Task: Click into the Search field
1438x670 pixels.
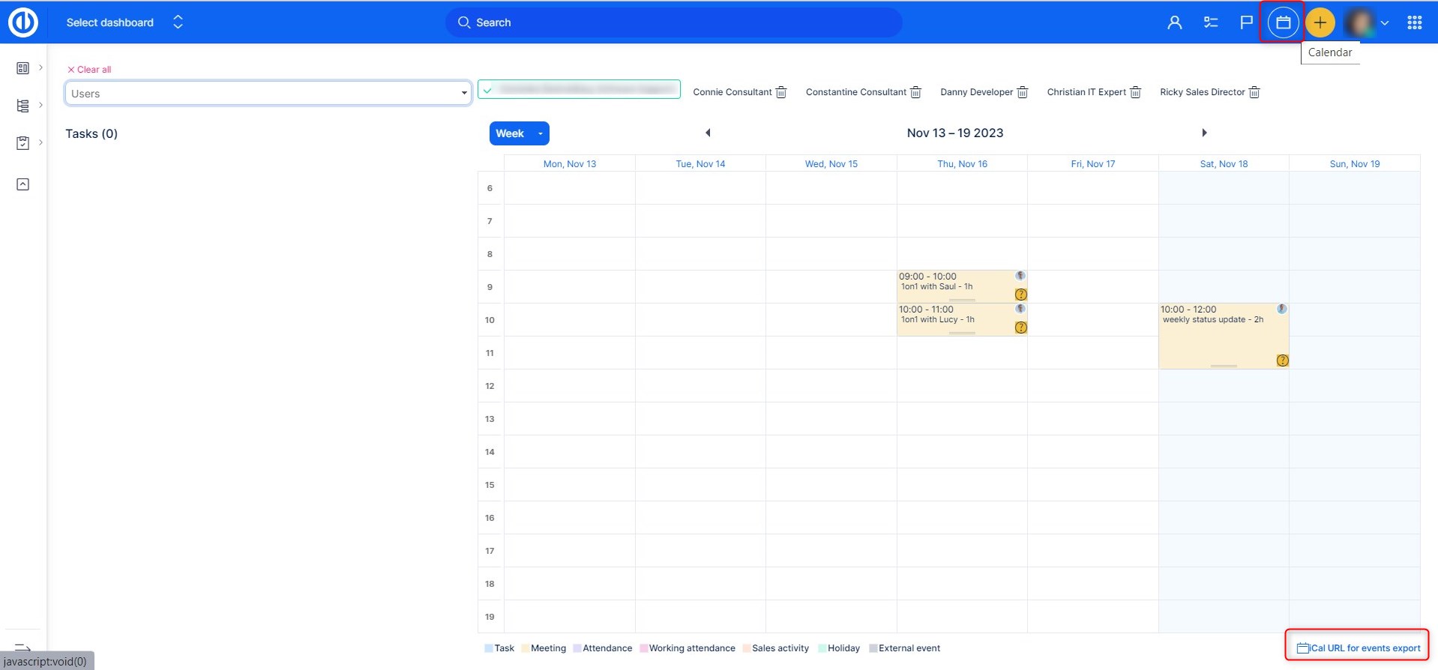Action: point(673,22)
